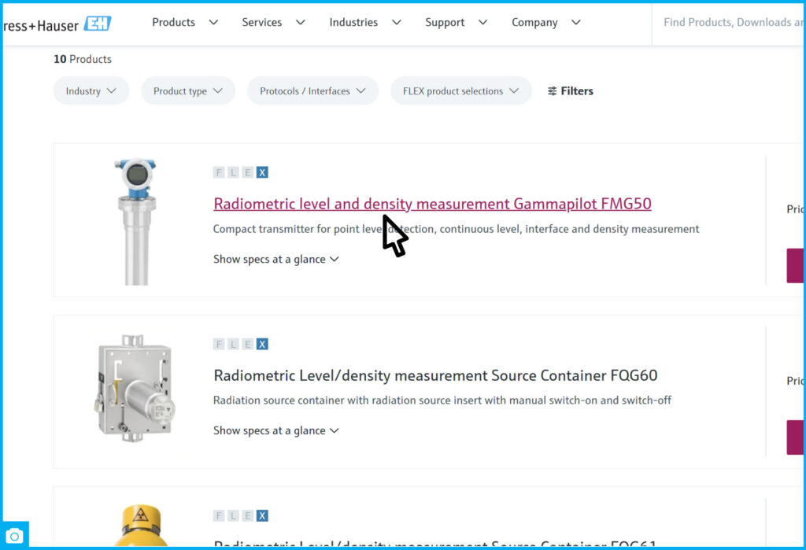Image resolution: width=806 pixels, height=550 pixels.
Task: Open the Gammapilot FMG50 product link
Action: click(x=432, y=205)
